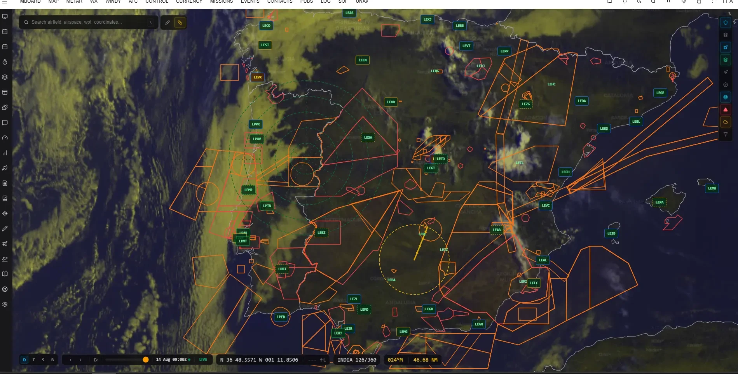738x374 pixels.
Task: Click the orange timeline slider handle
Action: pos(146,360)
